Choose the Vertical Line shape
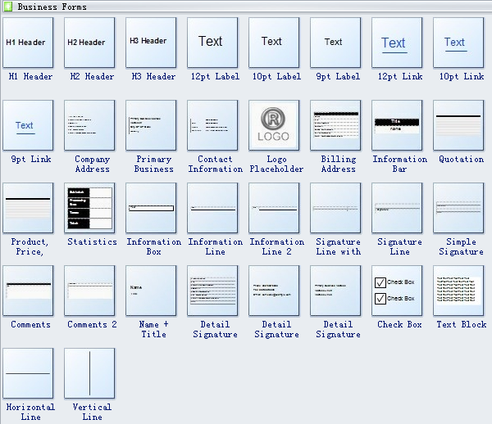 coord(89,373)
